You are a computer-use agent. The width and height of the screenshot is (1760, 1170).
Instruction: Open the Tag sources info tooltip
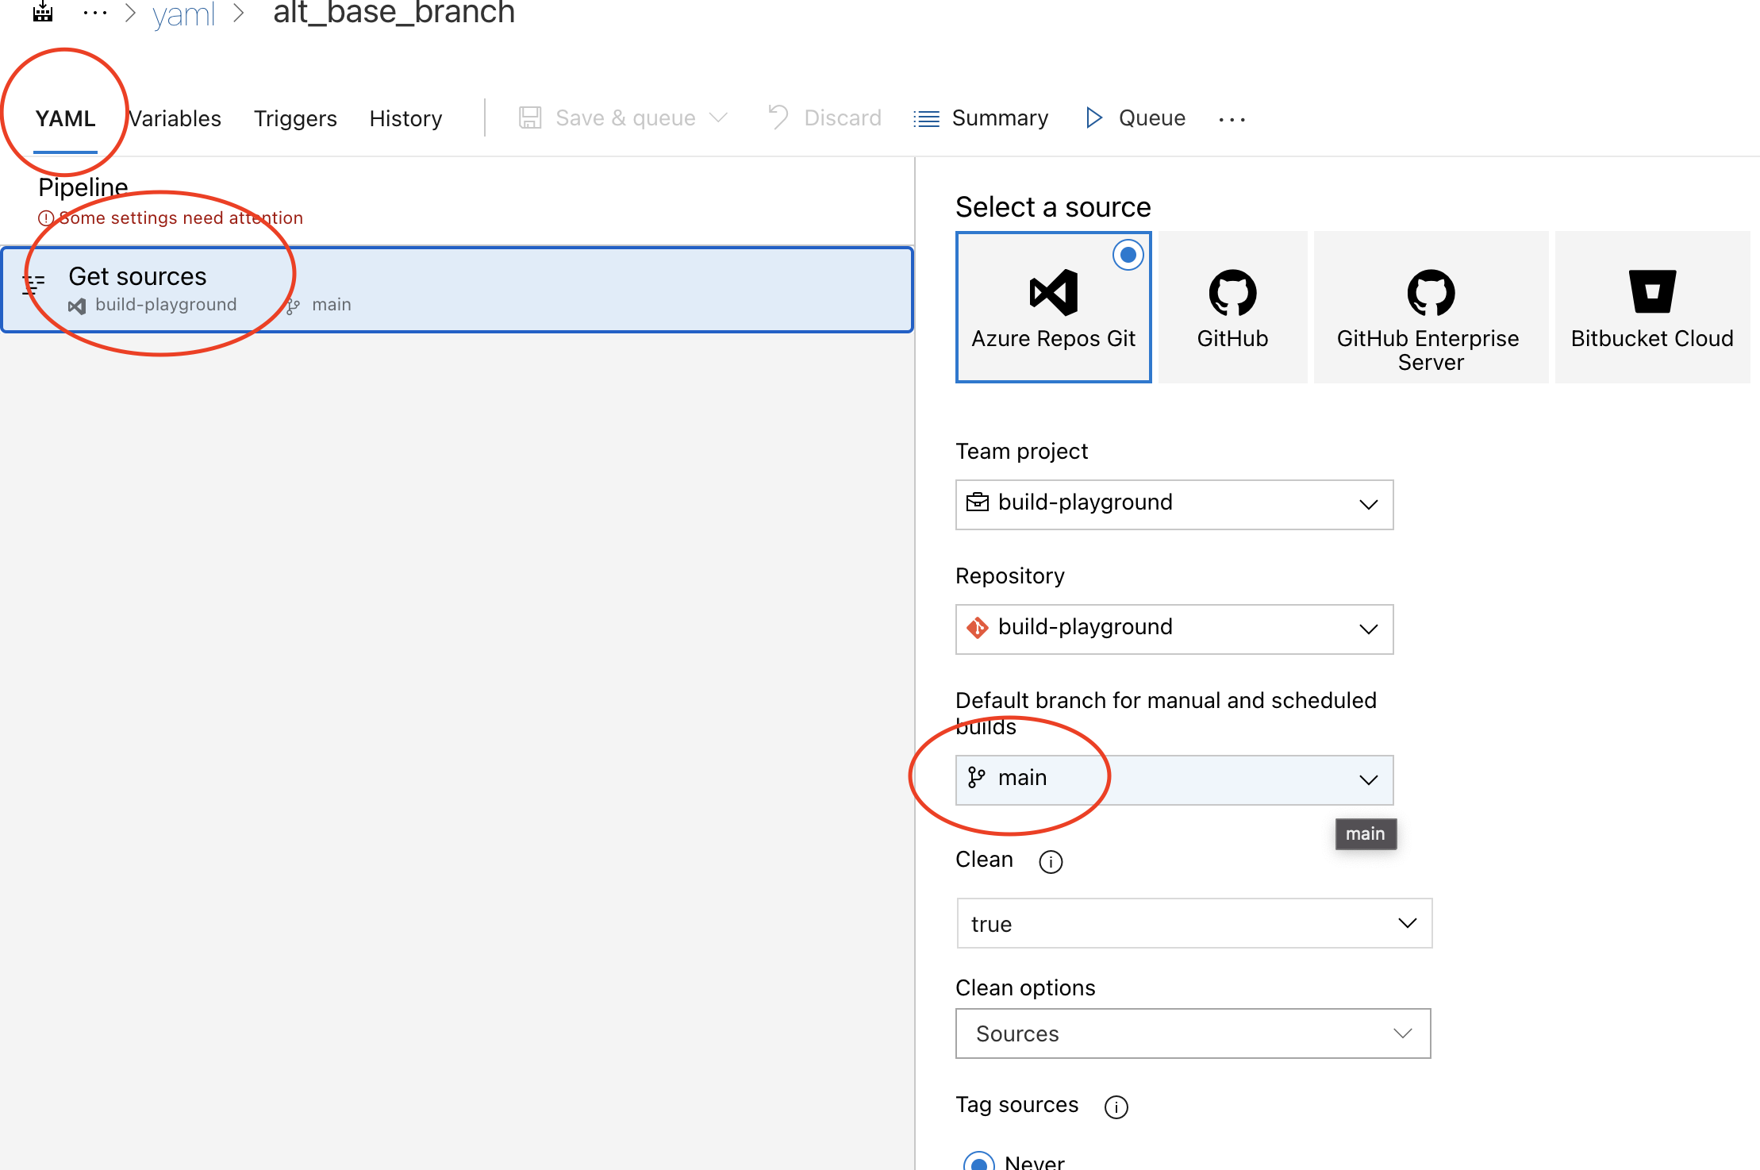tap(1116, 1106)
